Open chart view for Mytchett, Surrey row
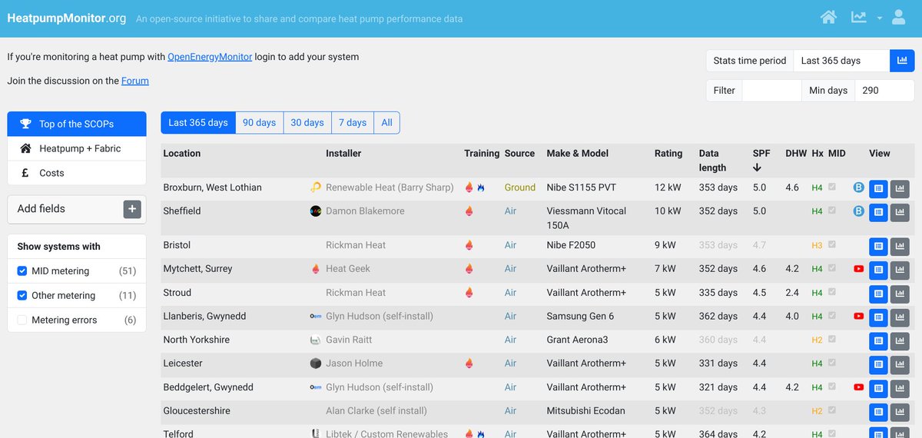922x438 pixels. point(900,270)
